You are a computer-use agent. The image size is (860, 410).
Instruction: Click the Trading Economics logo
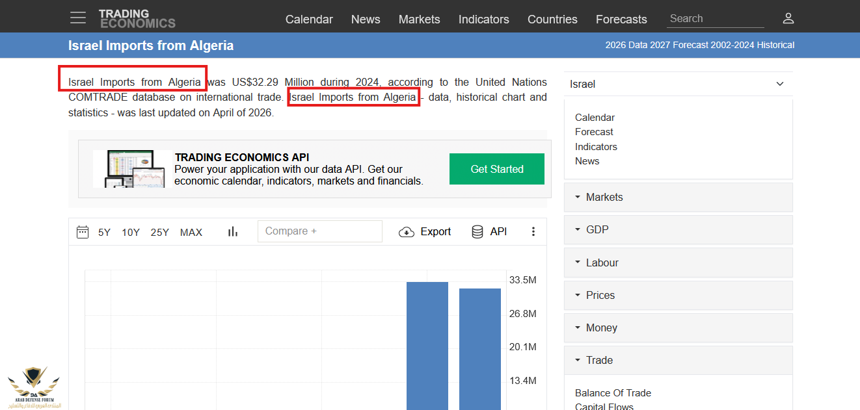(x=137, y=18)
